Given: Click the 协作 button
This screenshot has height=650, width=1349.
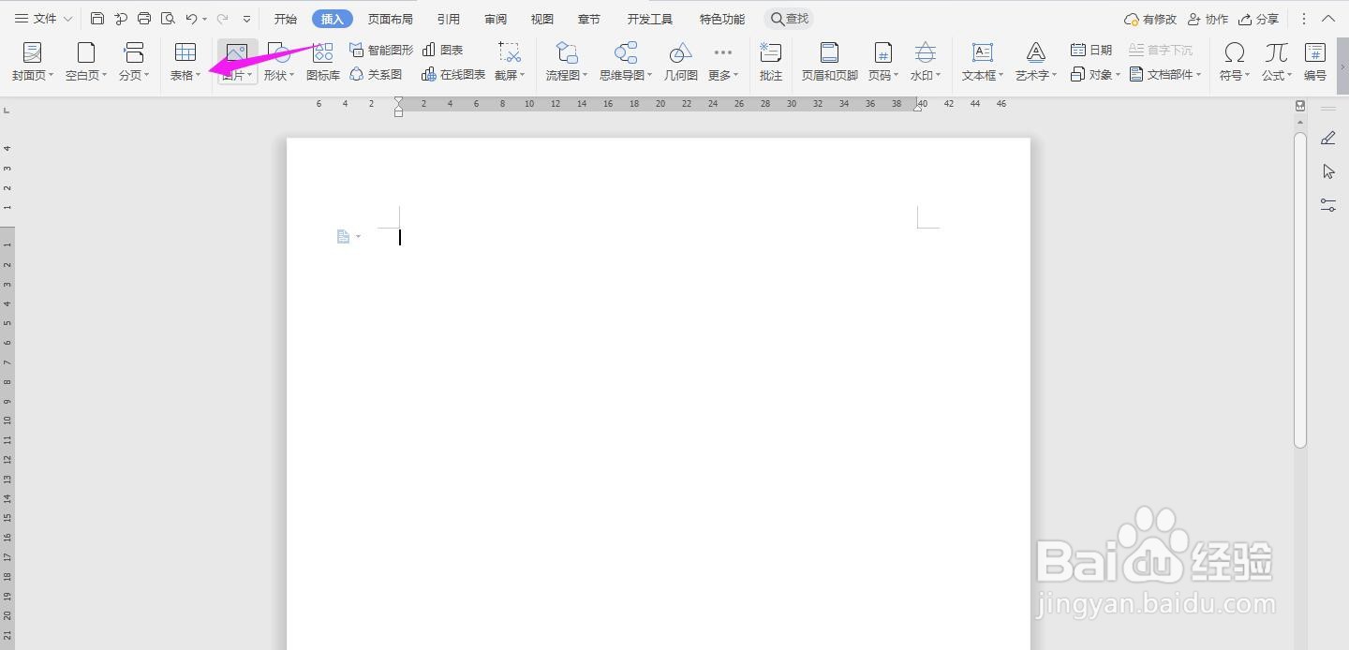Looking at the screenshot, I should pos(1208,19).
